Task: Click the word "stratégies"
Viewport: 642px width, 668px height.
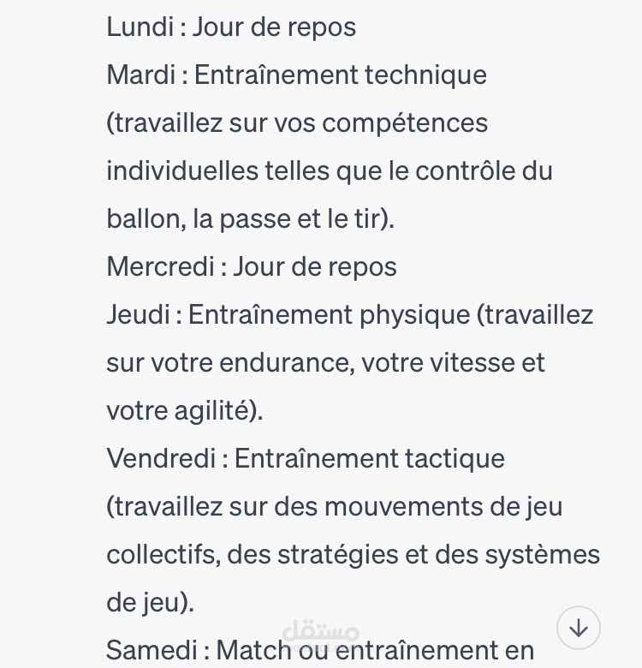Action: click(x=338, y=555)
